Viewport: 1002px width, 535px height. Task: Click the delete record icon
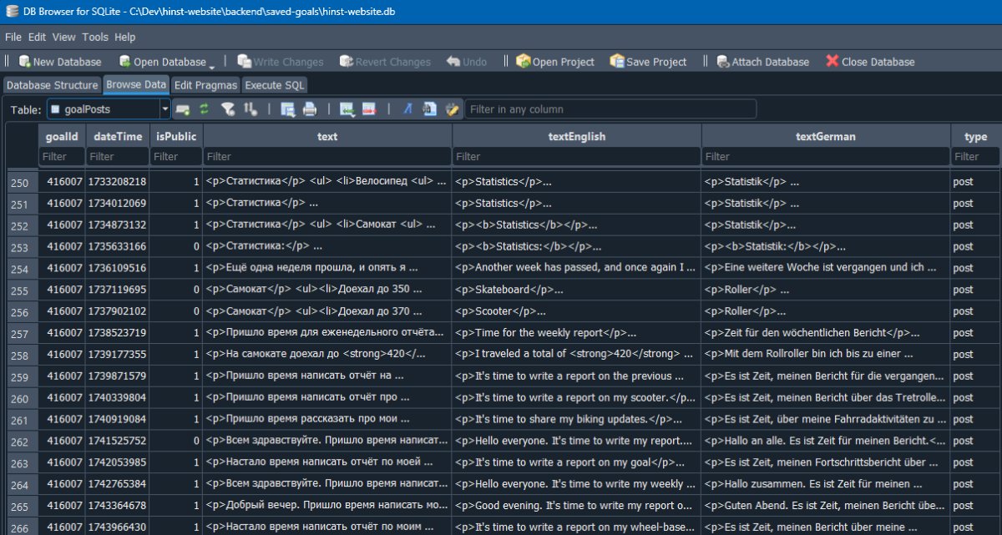(x=369, y=109)
